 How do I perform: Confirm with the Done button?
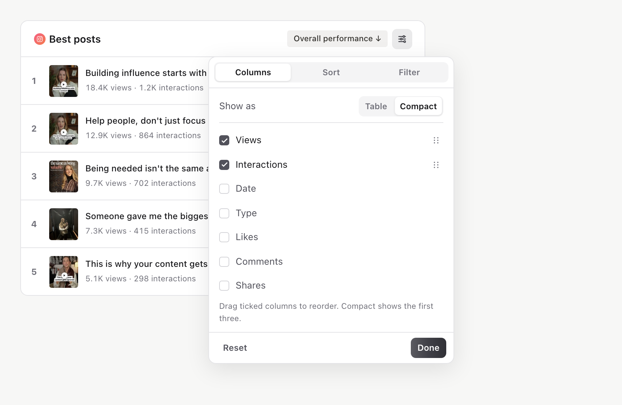pos(429,348)
